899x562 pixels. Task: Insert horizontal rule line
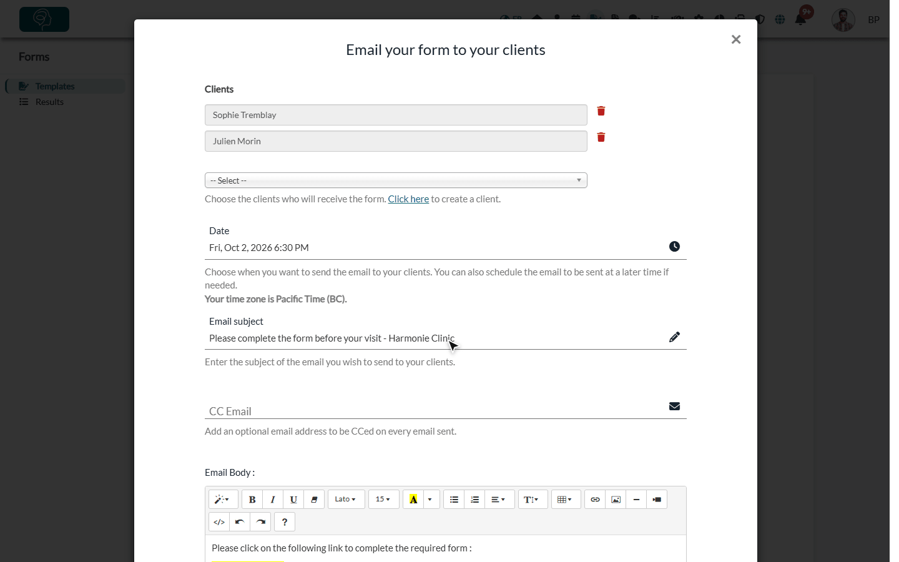(x=636, y=500)
